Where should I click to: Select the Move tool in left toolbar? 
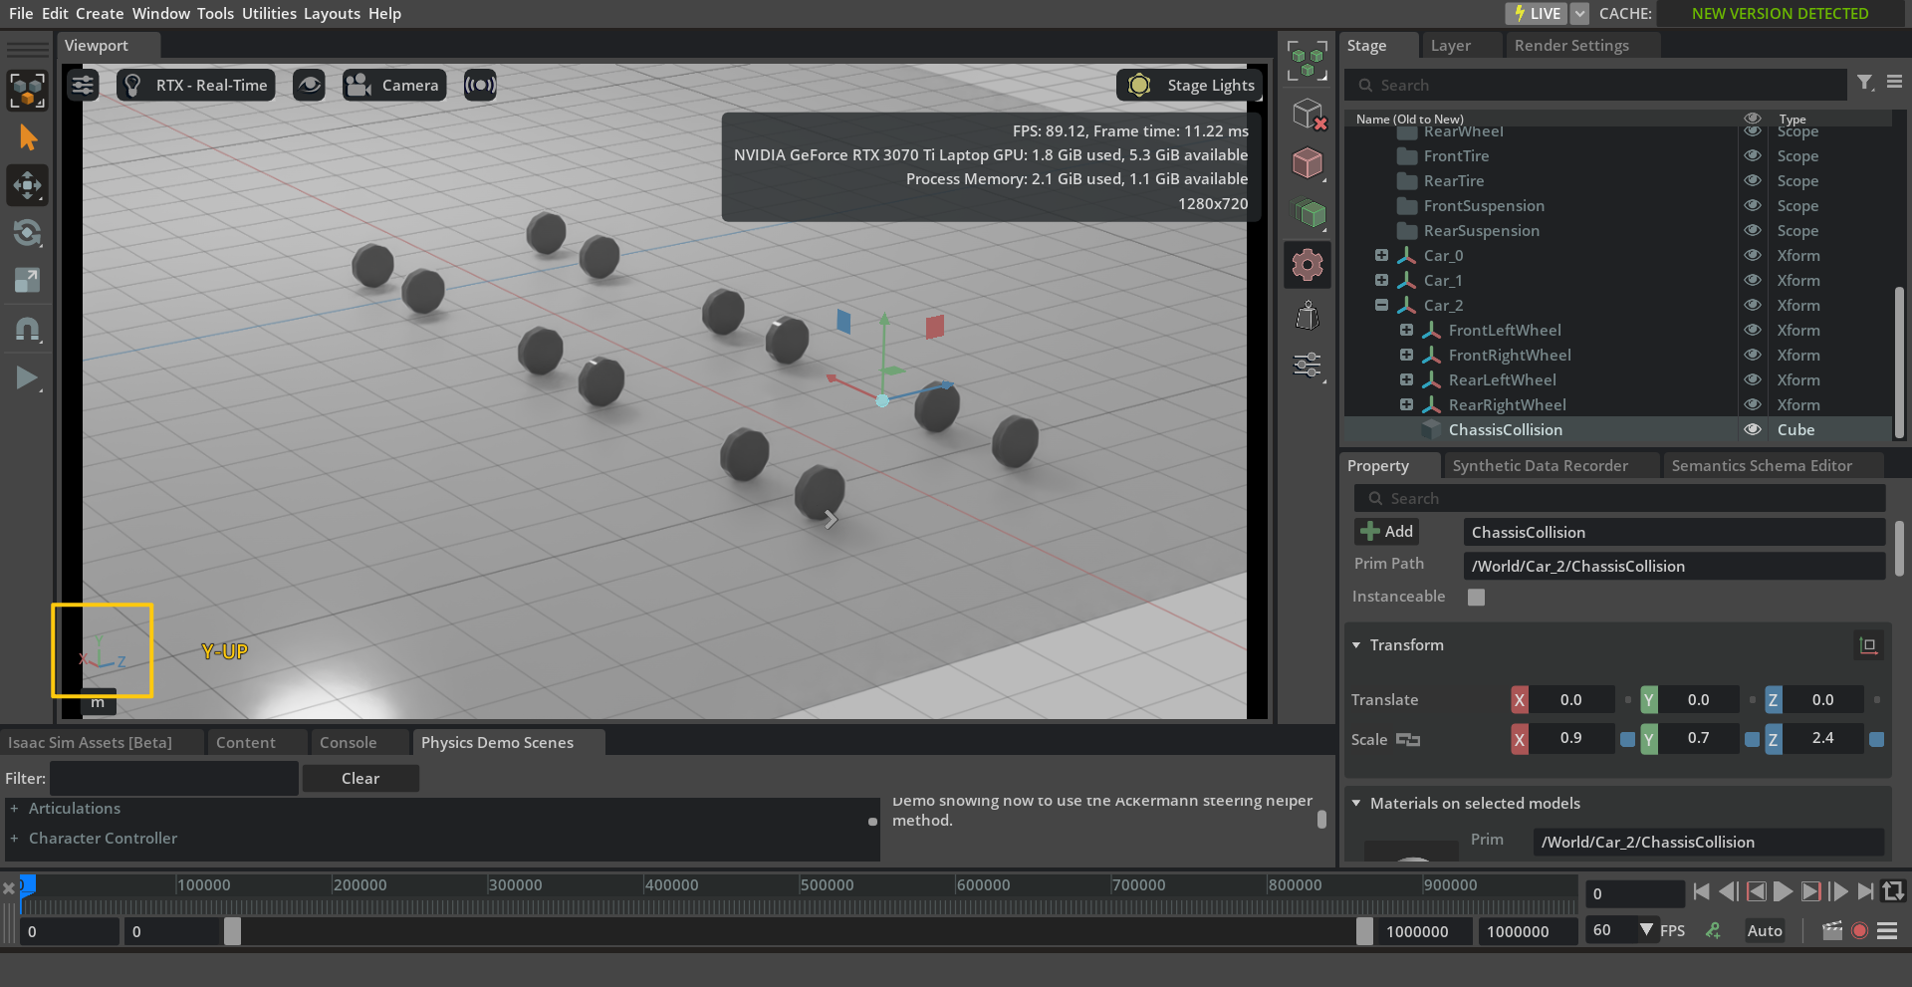coord(27,185)
